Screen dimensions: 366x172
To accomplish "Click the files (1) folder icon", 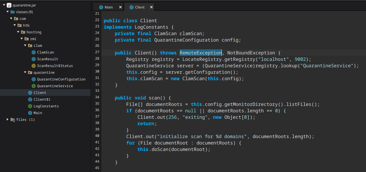I will click(13, 120).
